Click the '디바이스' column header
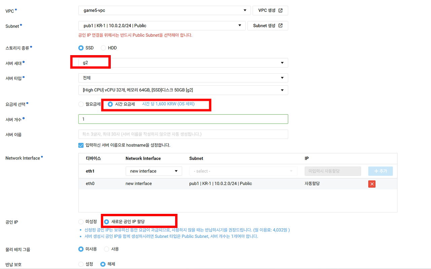431x269 pixels. click(93, 158)
